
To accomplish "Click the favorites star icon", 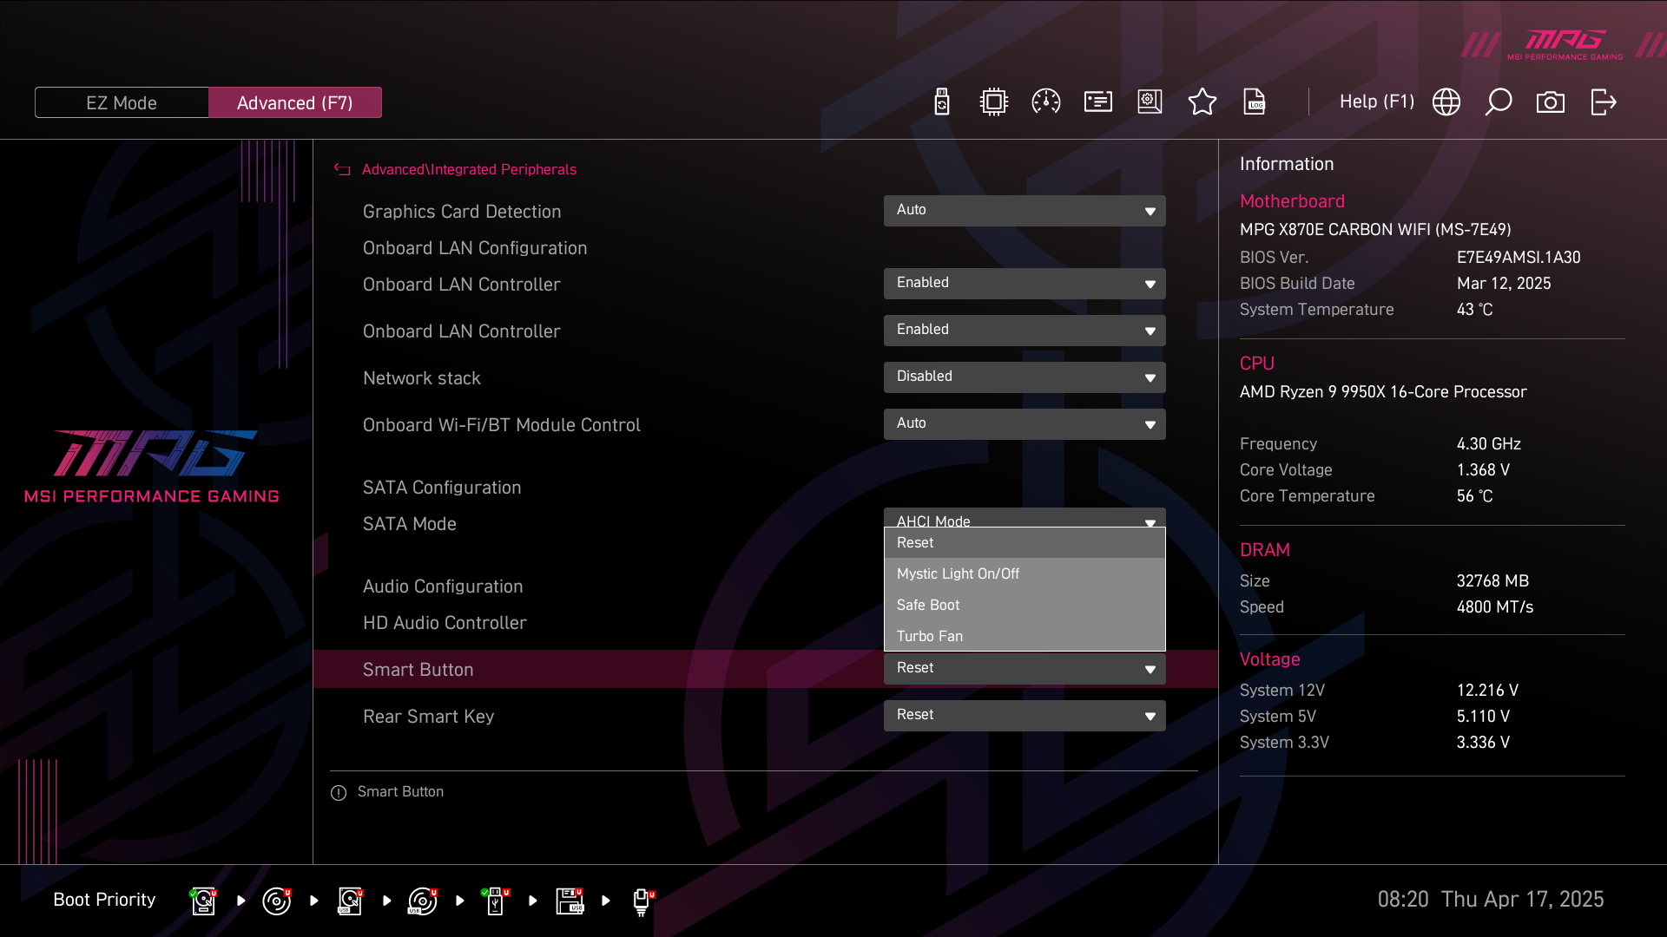I will click(x=1202, y=102).
